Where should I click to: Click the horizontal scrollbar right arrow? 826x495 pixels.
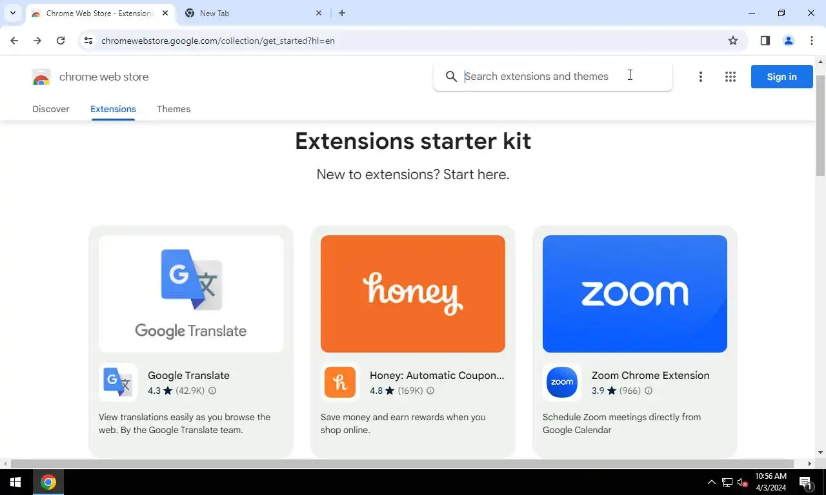(x=810, y=463)
